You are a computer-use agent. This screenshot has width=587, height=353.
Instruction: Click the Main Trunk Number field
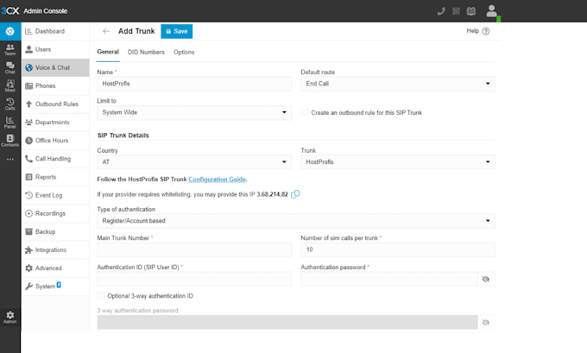pyautogui.click(x=194, y=249)
